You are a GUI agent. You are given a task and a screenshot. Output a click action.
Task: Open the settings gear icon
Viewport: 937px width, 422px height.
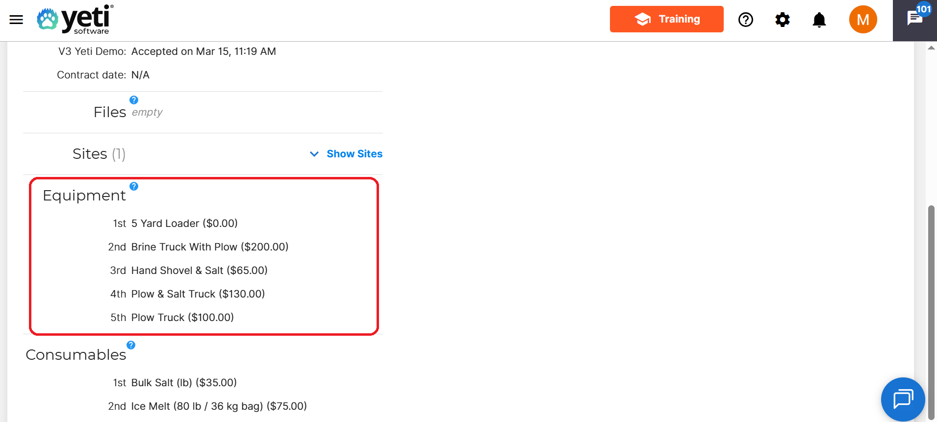coord(783,20)
